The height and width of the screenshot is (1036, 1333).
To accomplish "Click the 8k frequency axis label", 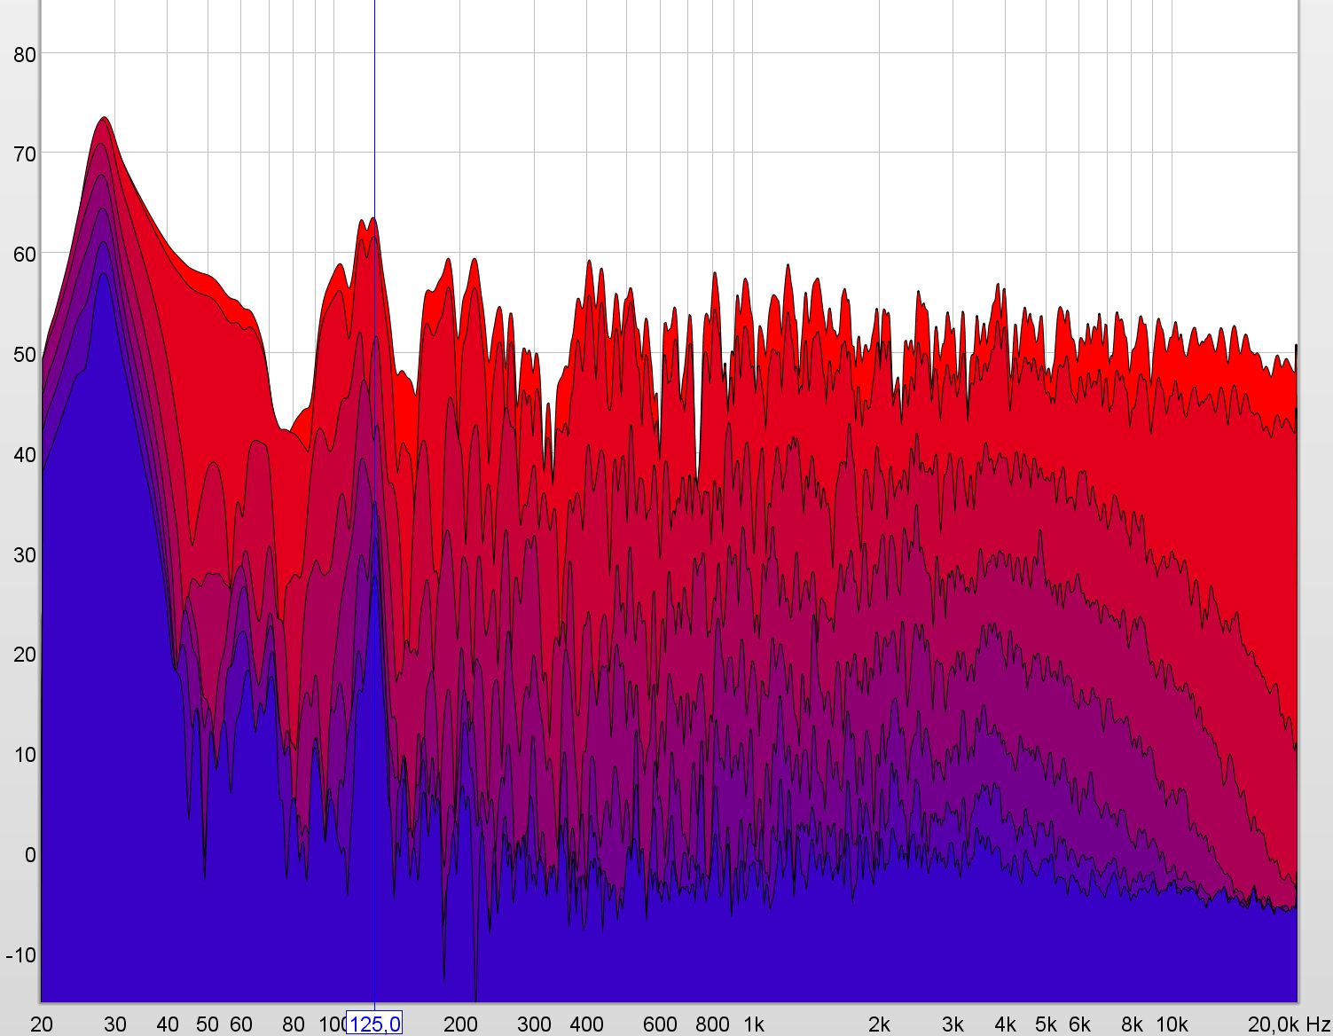I will click(1131, 1024).
